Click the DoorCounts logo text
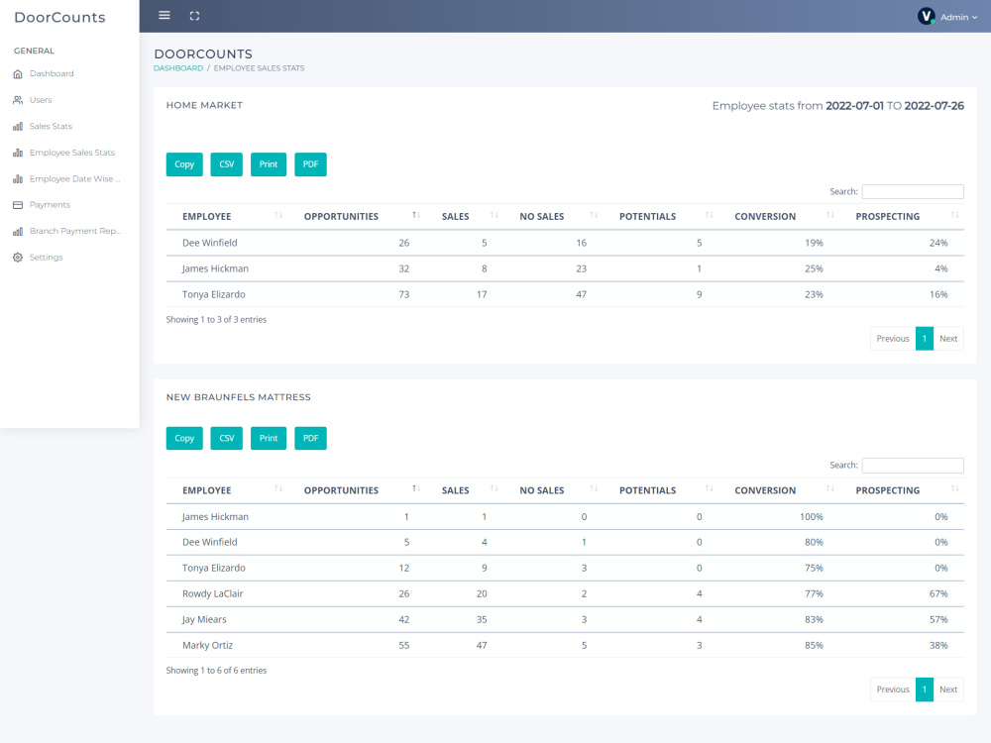This screenshot has width=991, height=743. click(x=60, y=17)
